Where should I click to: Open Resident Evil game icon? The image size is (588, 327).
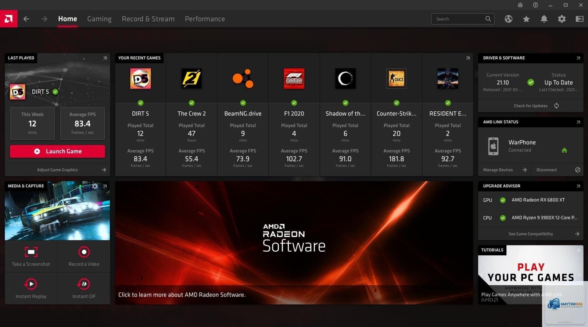448,79
